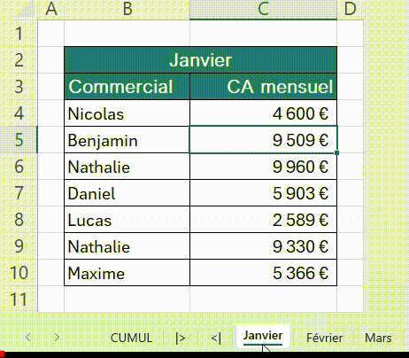Screen dimensions: 409x358
Task: Select the Maxime cell
Action: [x=127, y=273]
